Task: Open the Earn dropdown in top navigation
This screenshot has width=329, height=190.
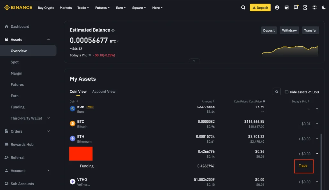Action: click(121, 8)
